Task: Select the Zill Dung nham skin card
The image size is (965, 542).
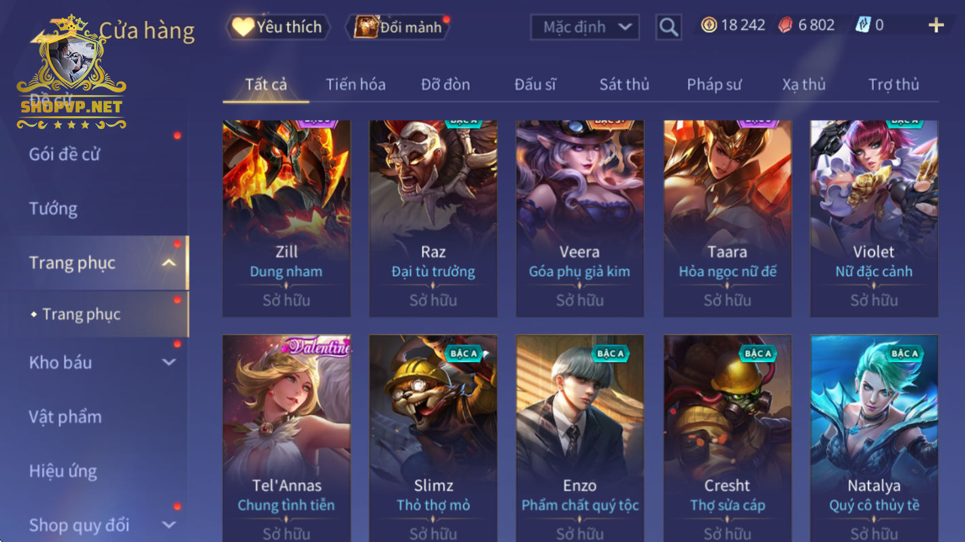Action: click(286, 219)
